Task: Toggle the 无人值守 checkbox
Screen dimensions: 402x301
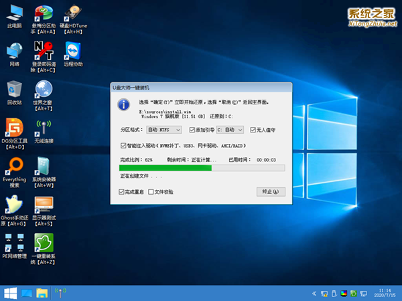Action: 253,130
